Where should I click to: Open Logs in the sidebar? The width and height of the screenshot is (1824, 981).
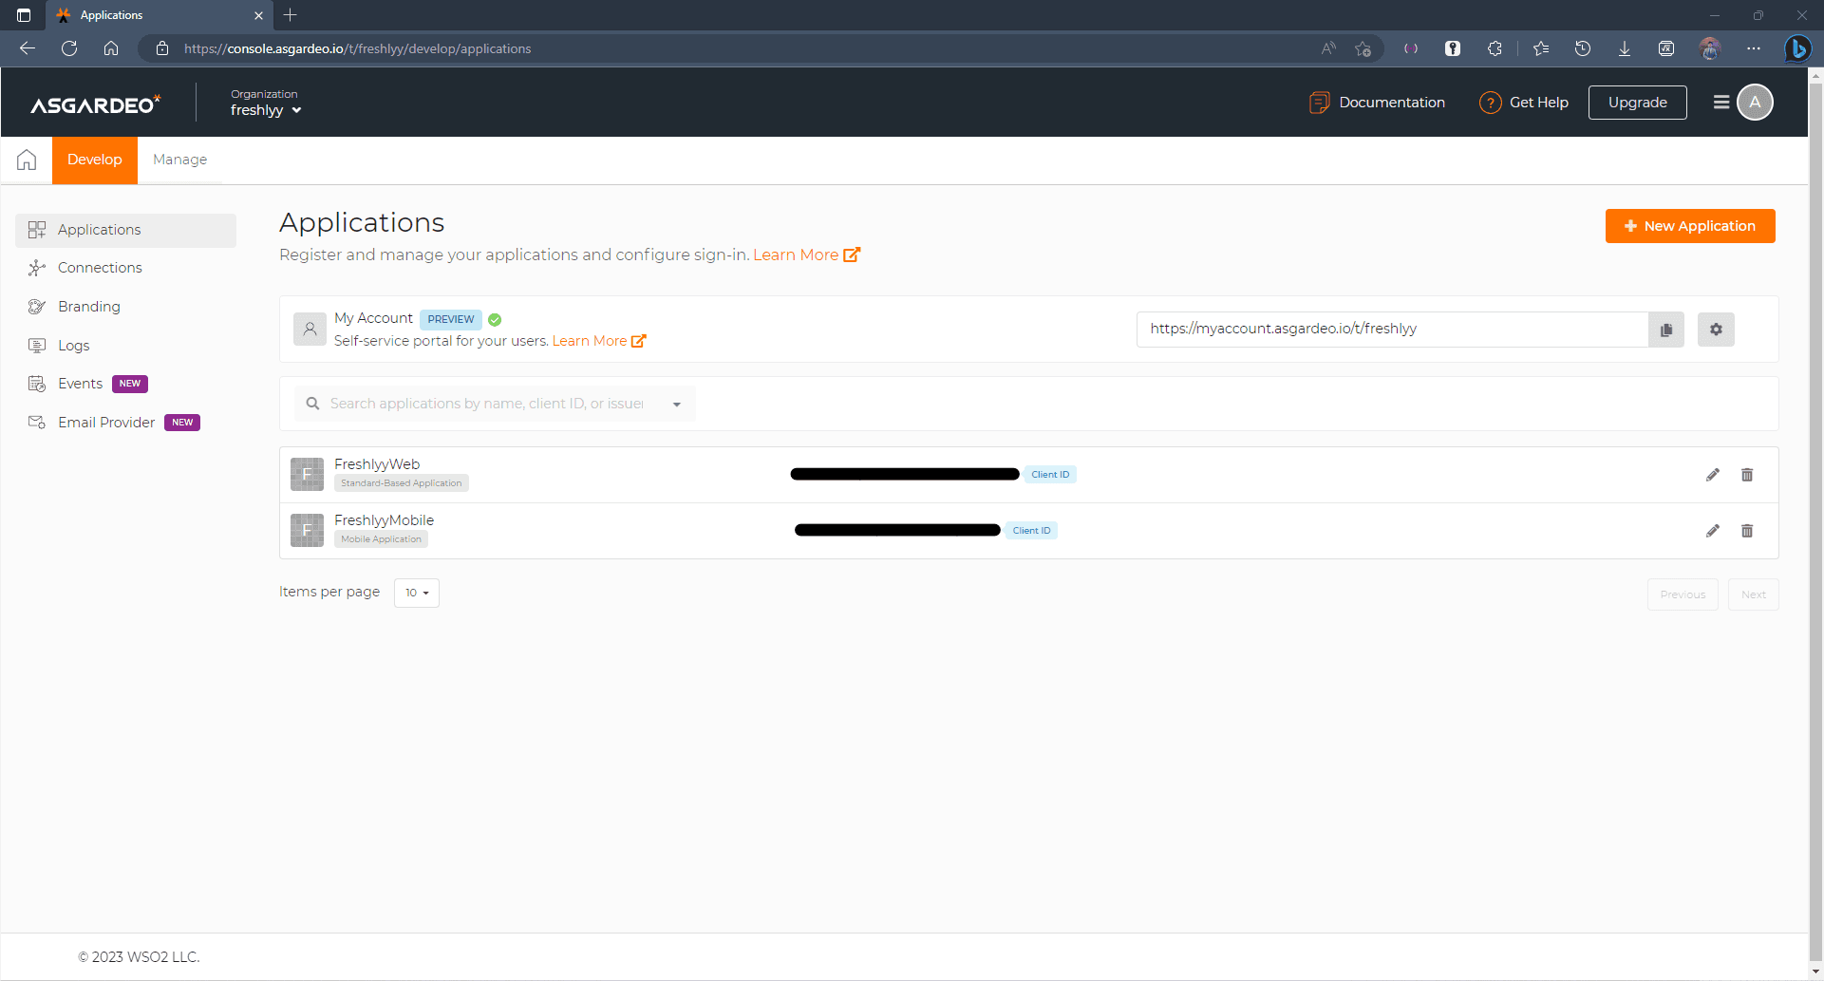pyautogui.click(x=125, y=346)
